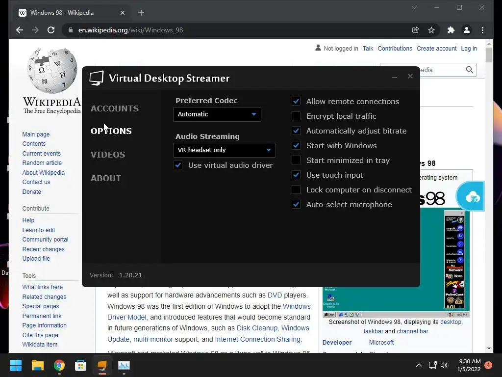Click Chrome's back arrow button
The image size is (502, 377).
click(x=20, y=30)
